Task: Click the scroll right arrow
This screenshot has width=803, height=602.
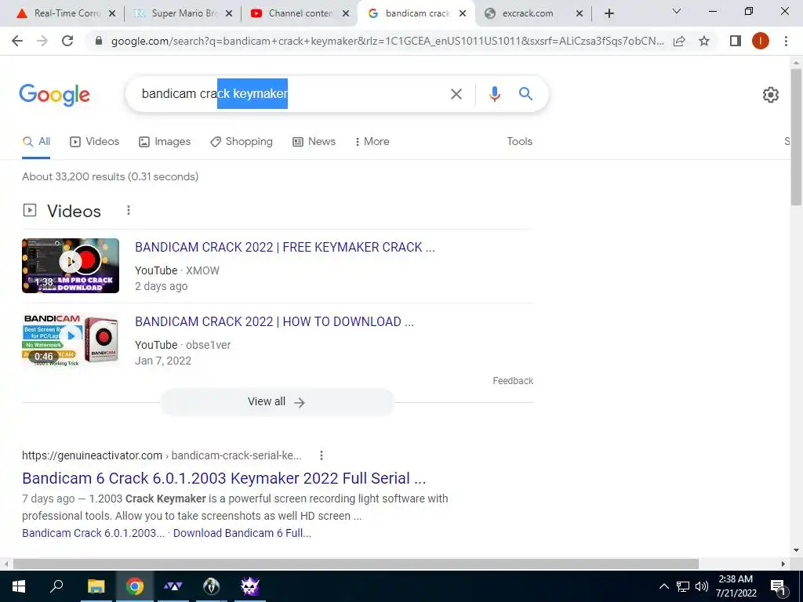Action: click(x=783, y=564)
